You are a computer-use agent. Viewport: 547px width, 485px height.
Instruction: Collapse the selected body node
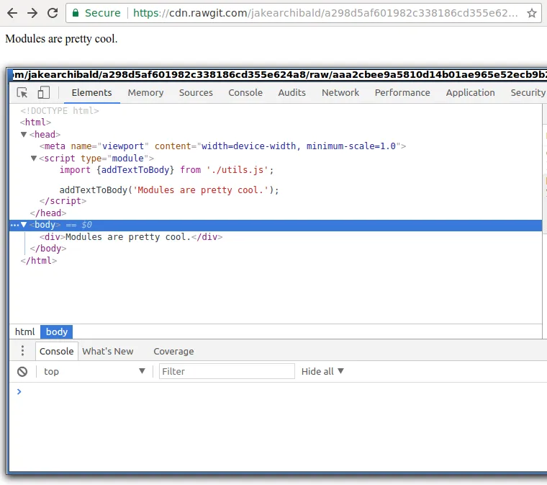tap(24, 225)
